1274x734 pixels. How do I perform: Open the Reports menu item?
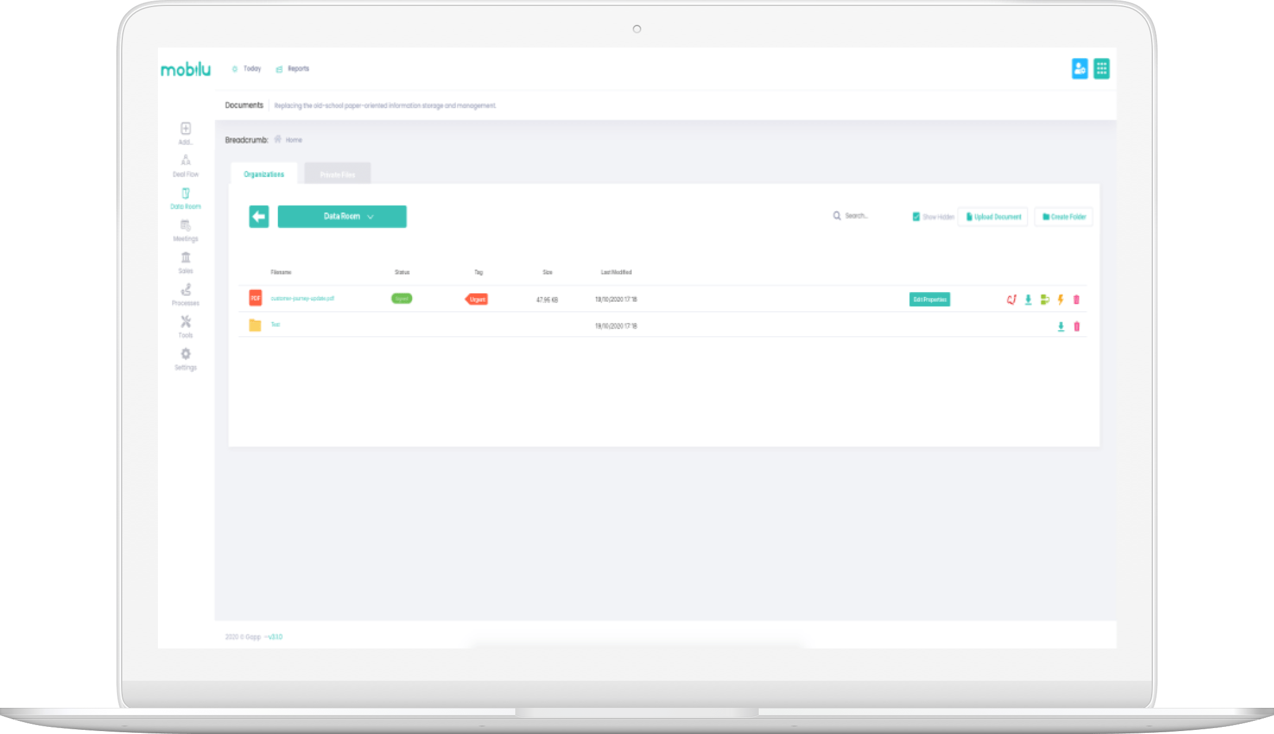[x=292, y=69]
